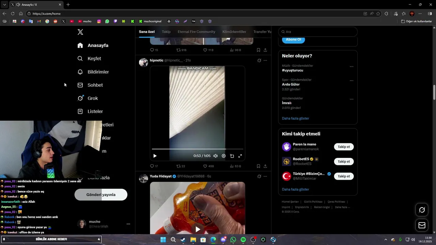This screenshot has height=245, width=436.
Task: Open options for #uyuşturucu trend
Action: coord(352,67)
